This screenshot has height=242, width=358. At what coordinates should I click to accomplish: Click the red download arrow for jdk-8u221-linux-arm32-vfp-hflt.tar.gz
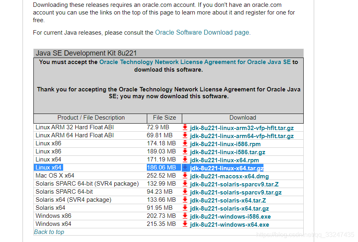(x=185, y=128)
